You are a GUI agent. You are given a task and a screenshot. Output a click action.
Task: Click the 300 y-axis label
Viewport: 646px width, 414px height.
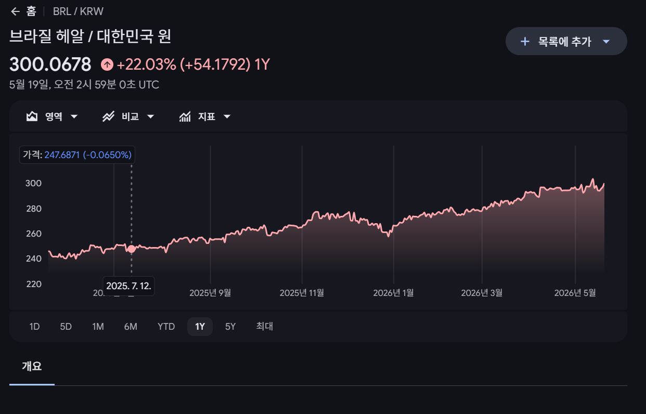(33, 183)
